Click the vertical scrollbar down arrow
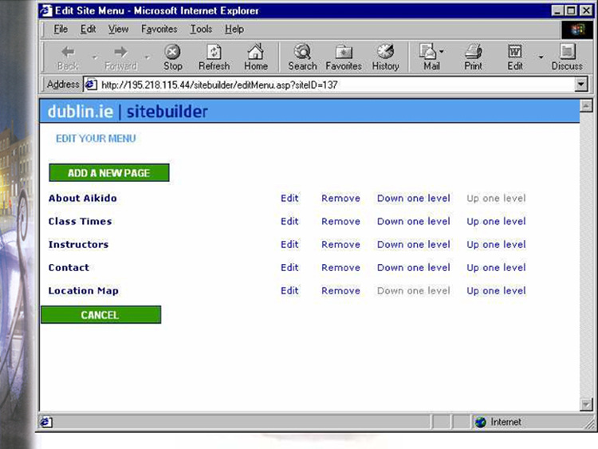 click(587, 404)
